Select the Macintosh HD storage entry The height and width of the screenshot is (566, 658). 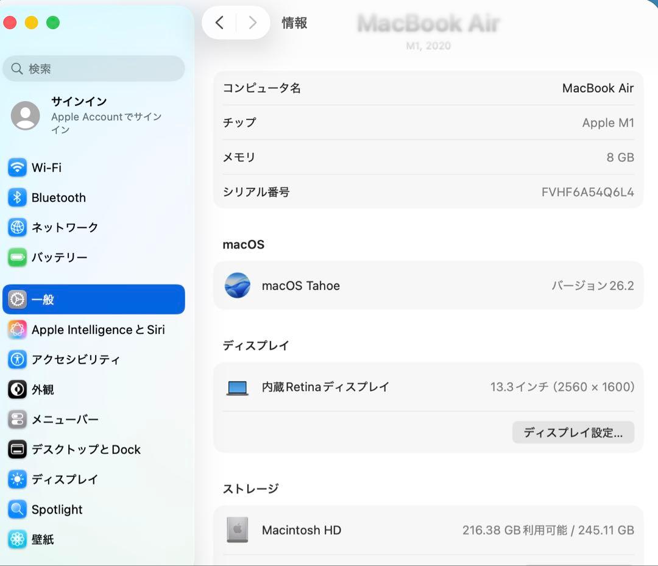tap(426, 530)
